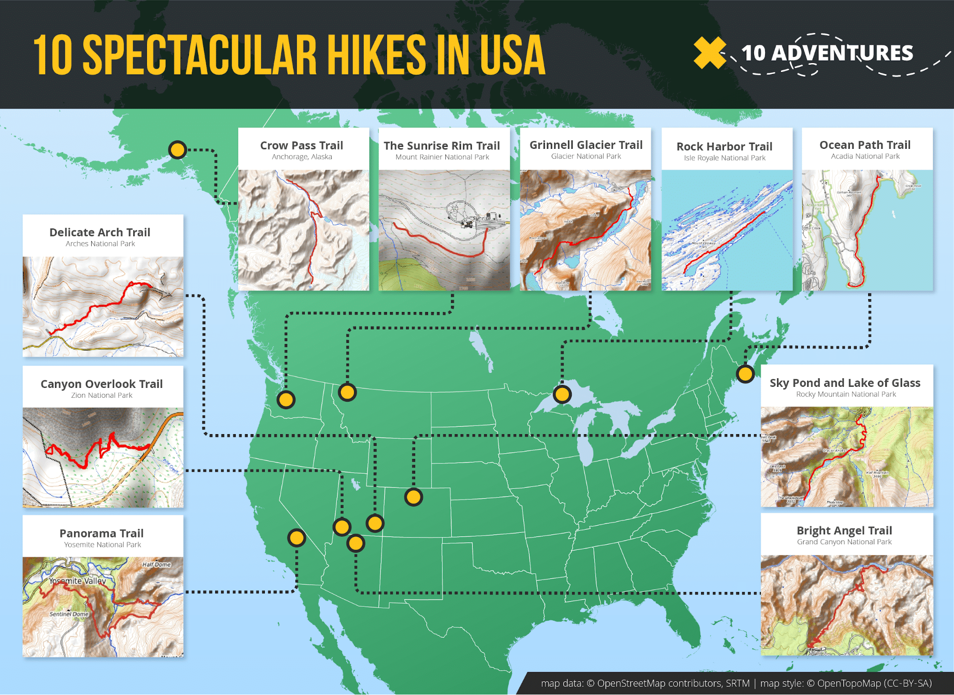Click the 'Isle Royale National Park' subtitle
Viewport: 954px width, 695px height.
point(724,158)
